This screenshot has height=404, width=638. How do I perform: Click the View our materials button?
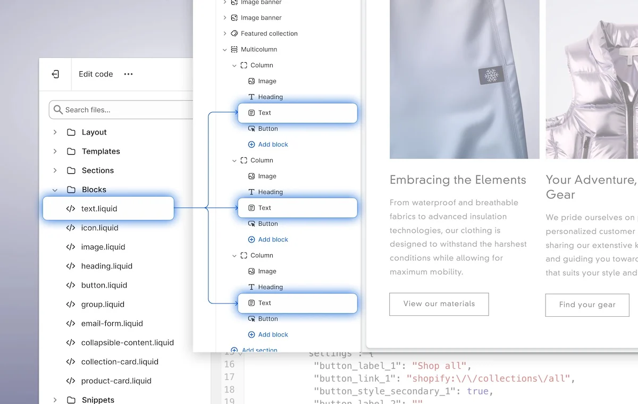[x=439, y=304]
